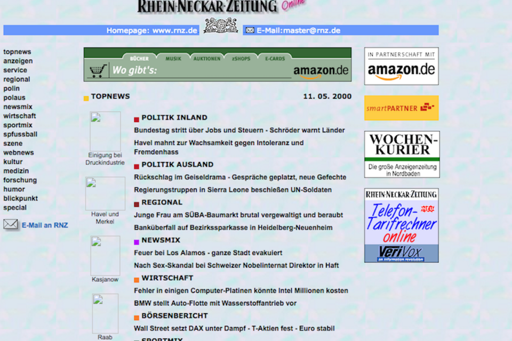Click the broken image above Raab

tap(105, 313)
